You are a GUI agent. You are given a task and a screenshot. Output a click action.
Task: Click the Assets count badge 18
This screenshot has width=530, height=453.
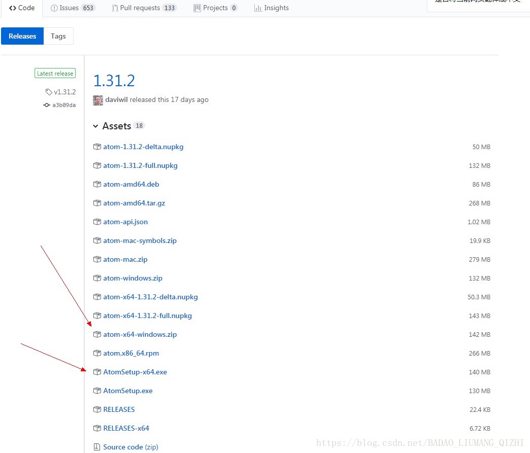139,126
